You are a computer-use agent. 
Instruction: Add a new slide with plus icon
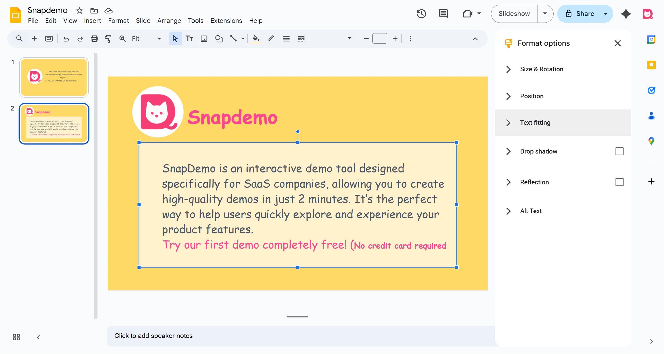tap(34, 39)
